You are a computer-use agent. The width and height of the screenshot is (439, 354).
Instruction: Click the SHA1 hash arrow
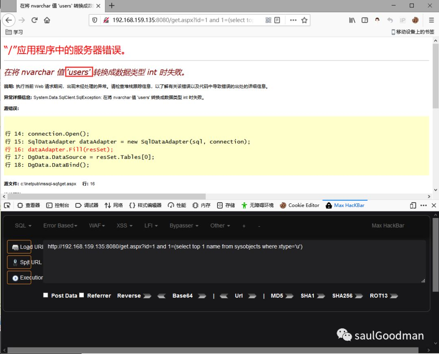point(321,296)
